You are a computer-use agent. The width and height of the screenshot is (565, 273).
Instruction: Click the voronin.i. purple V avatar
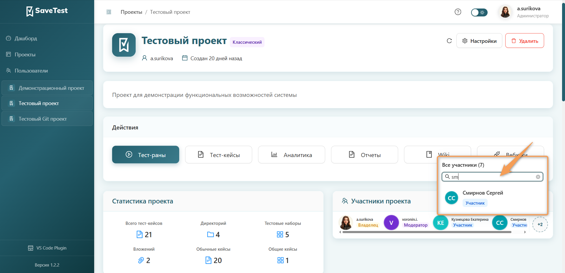click(x=391, y=223)
